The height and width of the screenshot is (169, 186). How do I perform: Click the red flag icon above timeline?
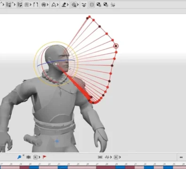point(45,157)
